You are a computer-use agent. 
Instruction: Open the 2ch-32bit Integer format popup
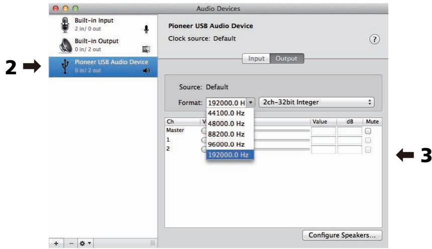(316, 102)
